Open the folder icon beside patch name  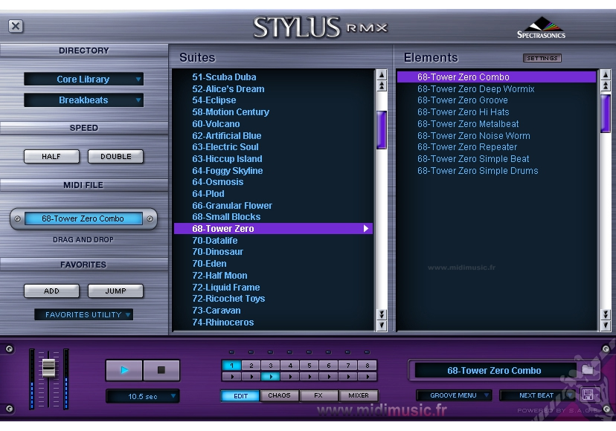(587, 370)
